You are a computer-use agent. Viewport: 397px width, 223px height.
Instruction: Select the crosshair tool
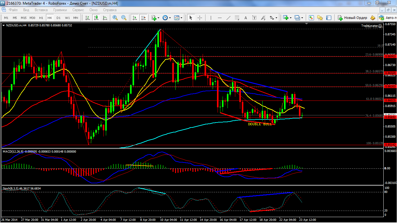pyautogui.click(x=200, y=18)
